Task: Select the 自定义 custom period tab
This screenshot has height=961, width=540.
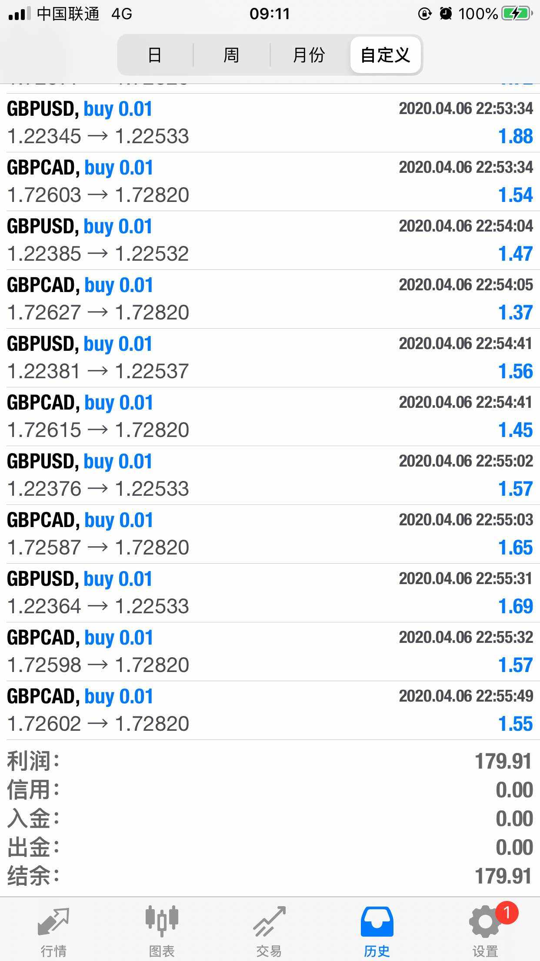Action: point(385,55)
